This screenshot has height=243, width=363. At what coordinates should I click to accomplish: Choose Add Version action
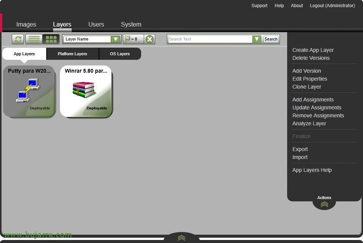click(306, 71)
